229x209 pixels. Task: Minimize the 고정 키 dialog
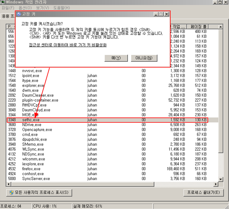[156, 14]
